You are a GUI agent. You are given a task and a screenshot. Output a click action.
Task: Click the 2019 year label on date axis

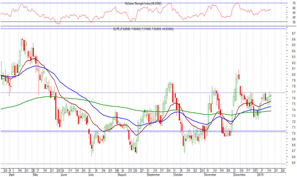[261, 175]
